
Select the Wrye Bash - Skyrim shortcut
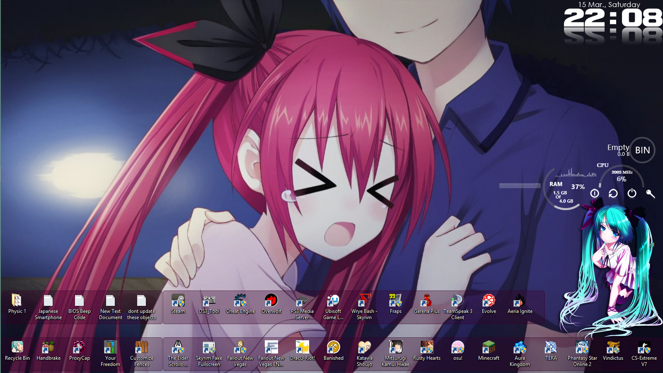(365, 307)
